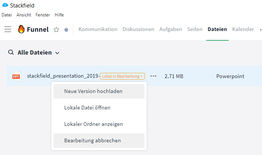262x155 pixels.
Task: Switch to the Kalender tab
Action: point(243,30)
